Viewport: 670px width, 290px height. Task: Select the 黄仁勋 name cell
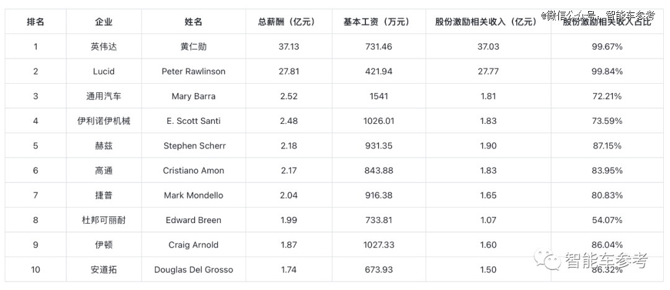[x=194, y=46]
